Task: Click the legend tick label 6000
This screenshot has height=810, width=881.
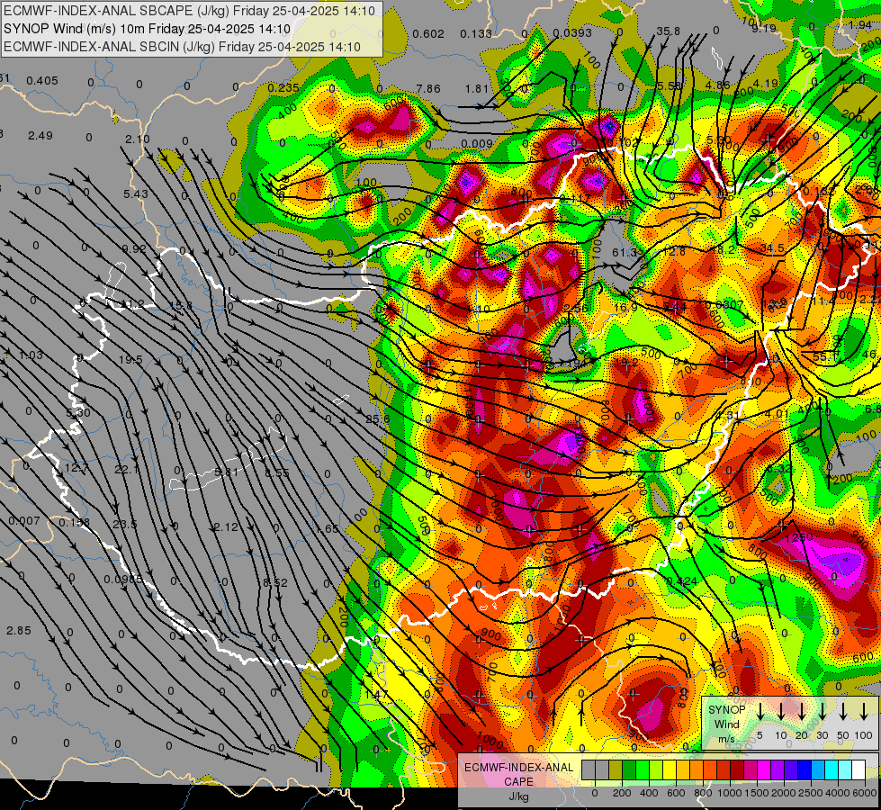Action: [x=865, y=793]
